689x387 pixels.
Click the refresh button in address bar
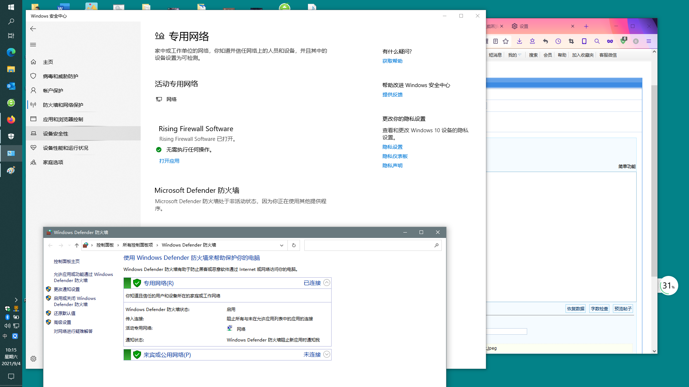point(294,245)
